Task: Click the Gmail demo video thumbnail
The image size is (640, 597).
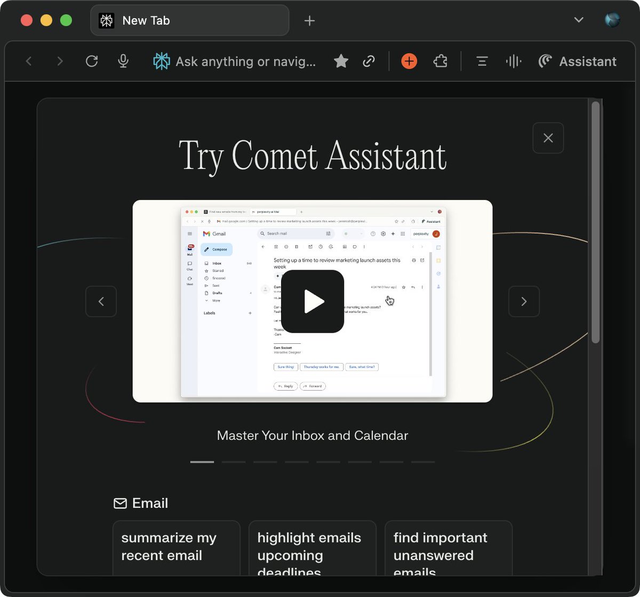Action: 313,301
